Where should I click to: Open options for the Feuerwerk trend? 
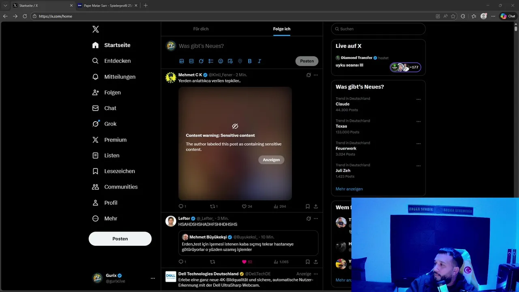[418, 144]
